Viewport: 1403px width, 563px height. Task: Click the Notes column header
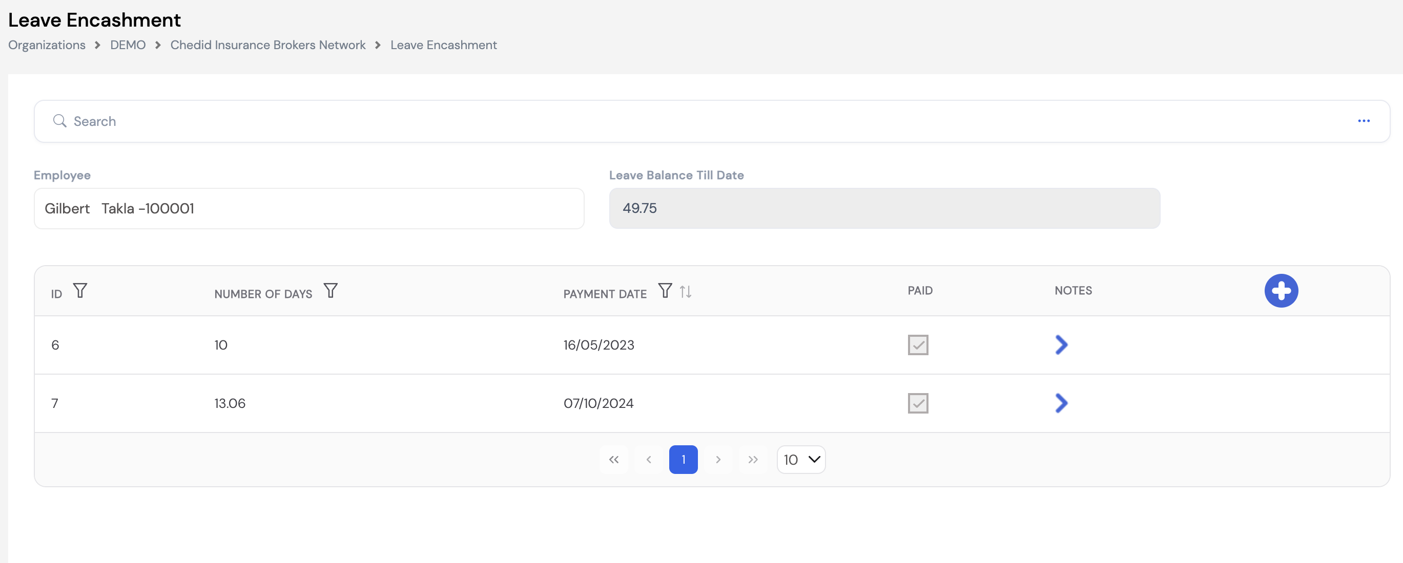click(x=1073, y=291)
